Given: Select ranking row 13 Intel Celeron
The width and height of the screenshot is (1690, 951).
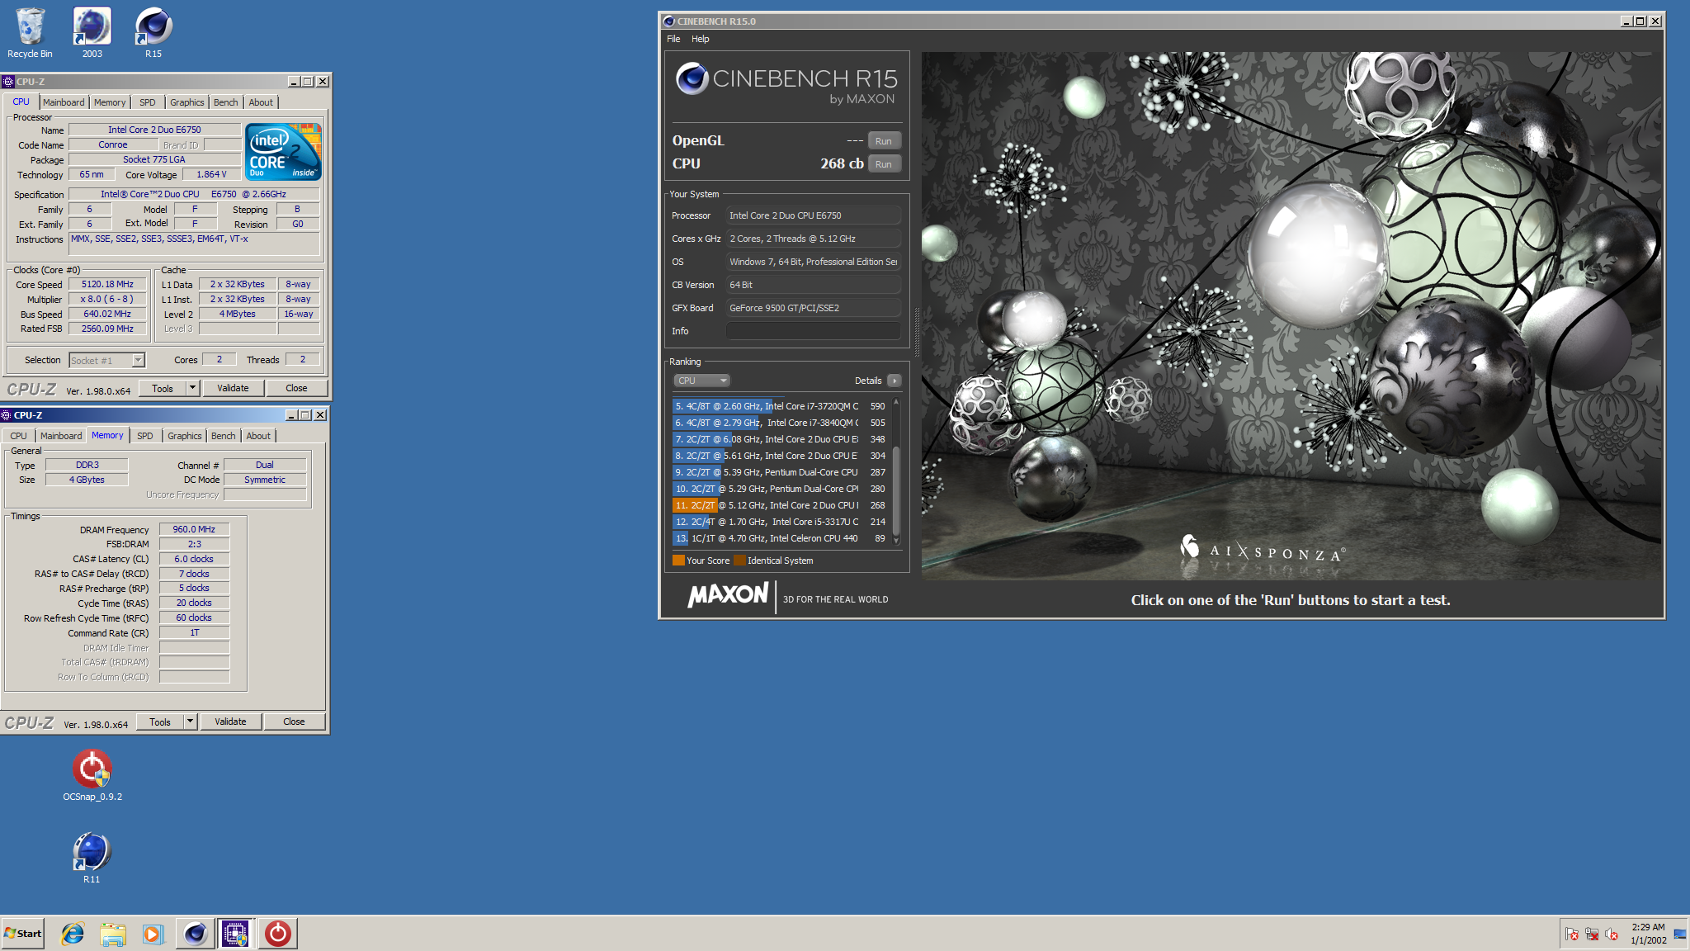Looking at the screenshot, I should [780, 538].
